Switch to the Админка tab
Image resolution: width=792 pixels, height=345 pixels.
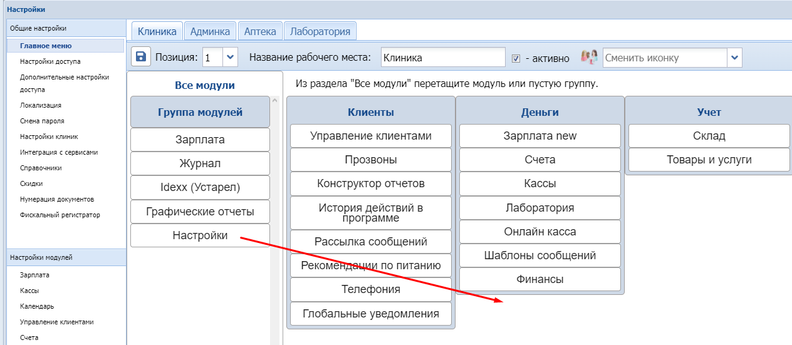(x=211, y=31)
